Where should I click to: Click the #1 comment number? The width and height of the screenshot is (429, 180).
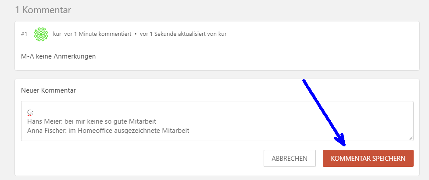[x=24, y=34]
